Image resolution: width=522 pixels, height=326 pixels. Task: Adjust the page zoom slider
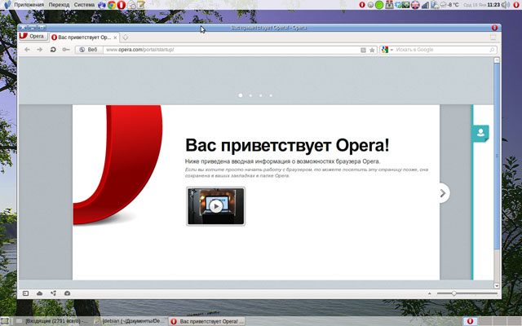(467, 293)
